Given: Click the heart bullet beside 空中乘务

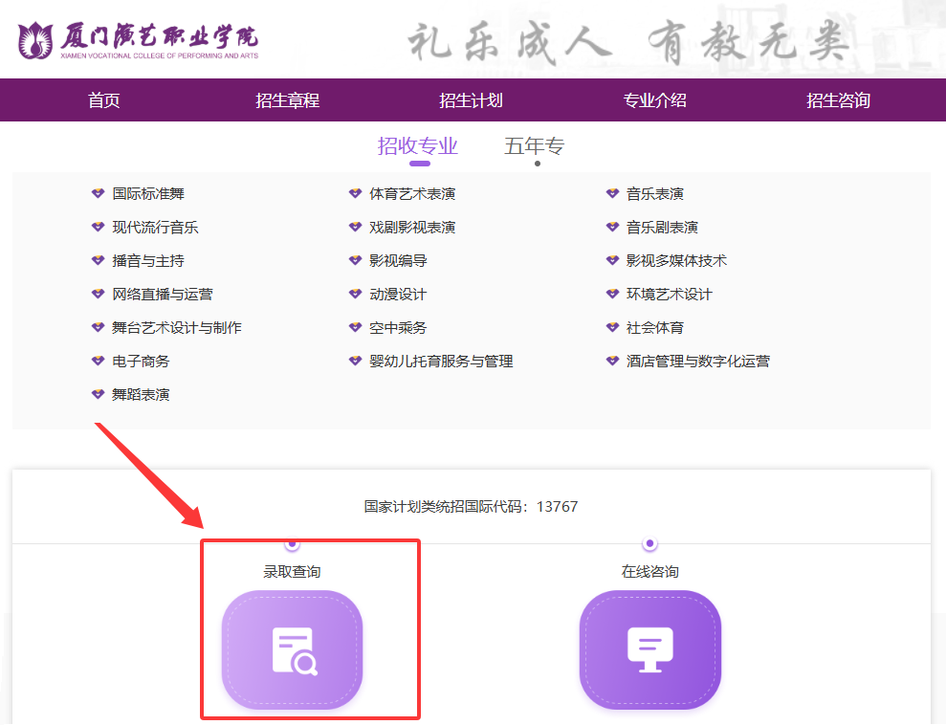Looking at the screenshot, I should (356, 327).
